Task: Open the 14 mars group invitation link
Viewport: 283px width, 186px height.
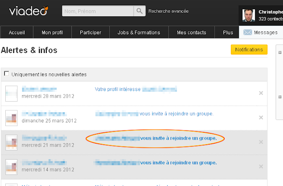Action: [156, 163]
